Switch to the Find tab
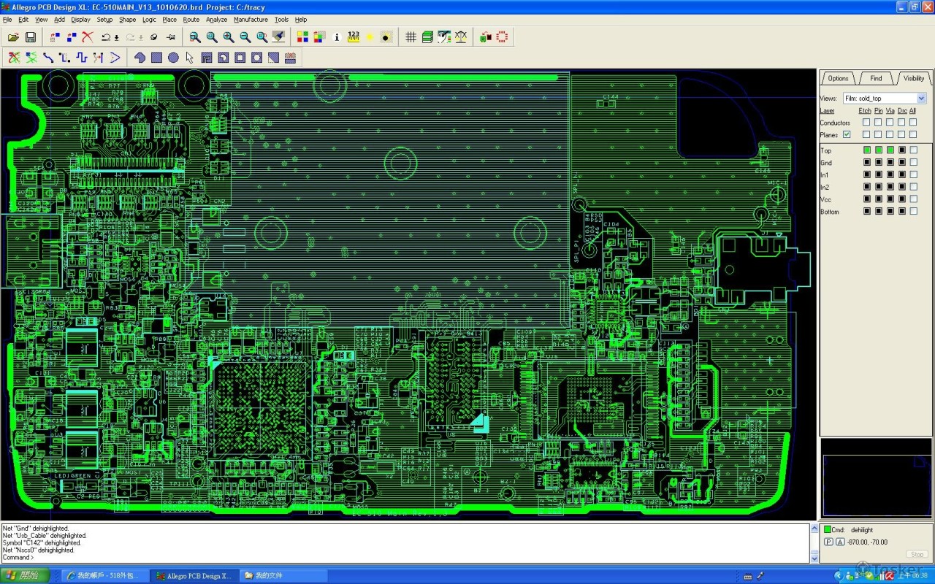This screenshot has height=584, width=935. 876,78
